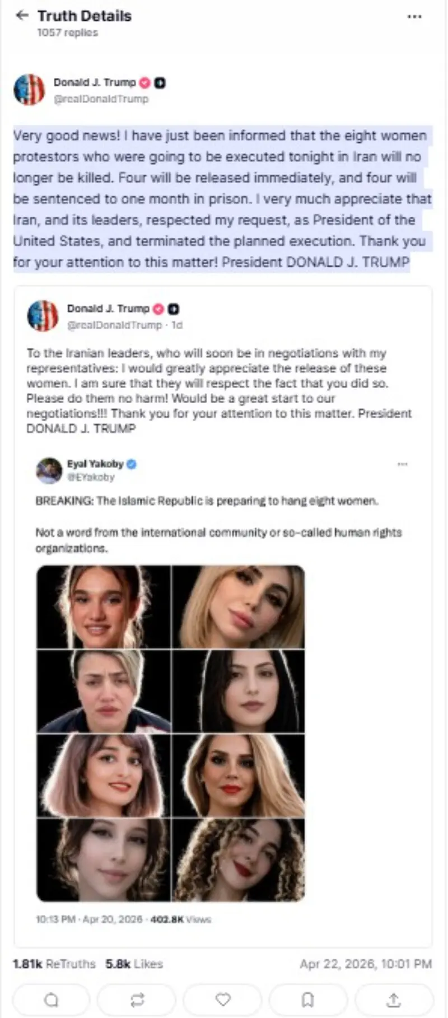This screenshot has height=1018, width=448.
Task: View the 1.81k ReTruths list
Action: pyautogui.click(x=54, y=964)
